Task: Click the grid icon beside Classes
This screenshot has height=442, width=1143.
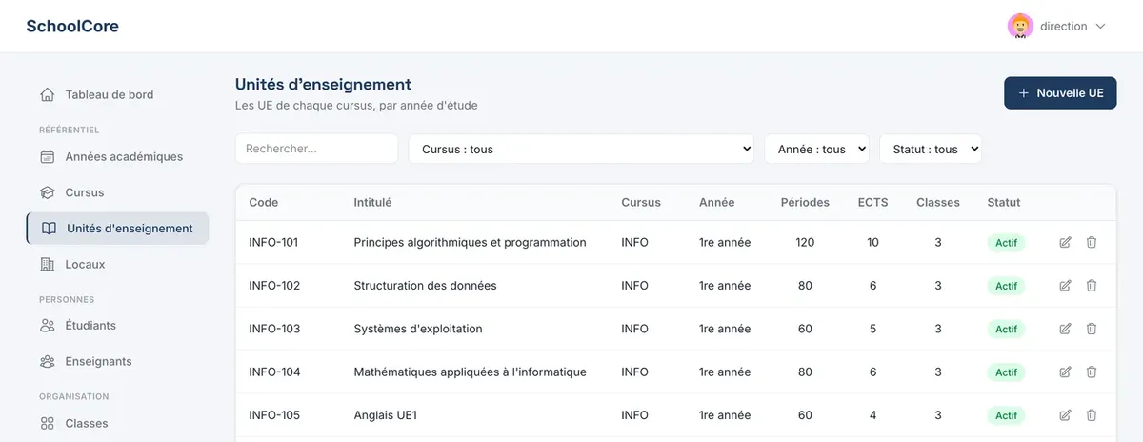Action: click(x=48, y=423)
